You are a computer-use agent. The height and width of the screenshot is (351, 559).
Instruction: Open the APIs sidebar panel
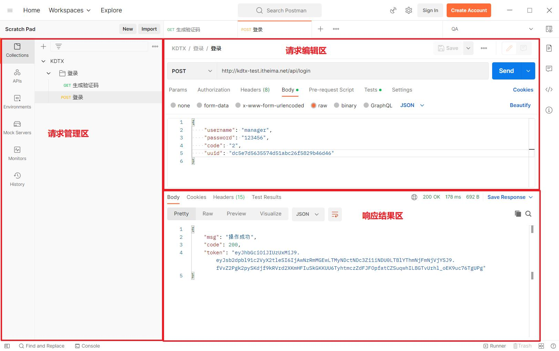(x=17, y=76)
